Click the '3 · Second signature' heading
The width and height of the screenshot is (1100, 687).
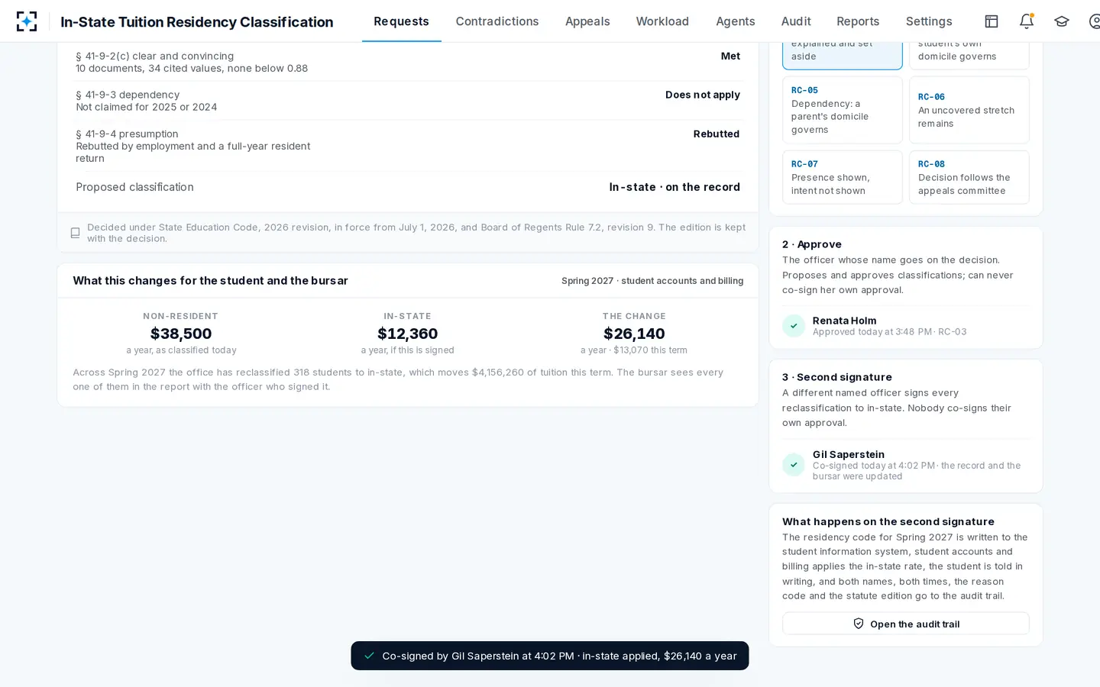coord(837,377)
